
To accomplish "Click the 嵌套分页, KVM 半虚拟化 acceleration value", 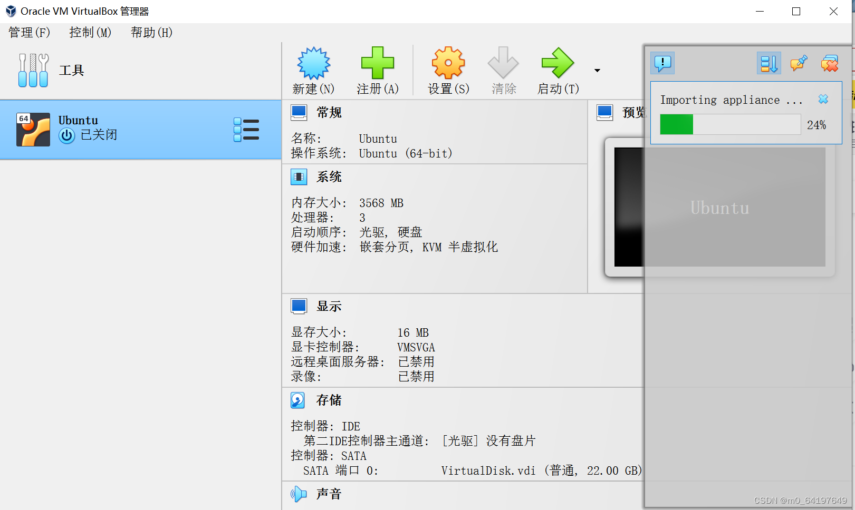I will [429, 247].
